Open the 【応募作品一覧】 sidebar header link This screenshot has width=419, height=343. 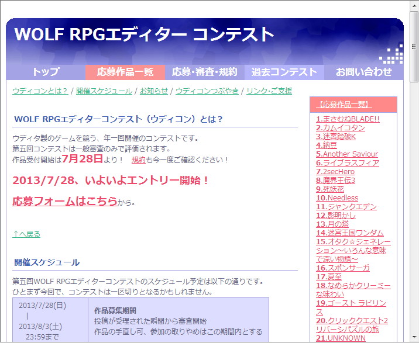tap(344, 105)
